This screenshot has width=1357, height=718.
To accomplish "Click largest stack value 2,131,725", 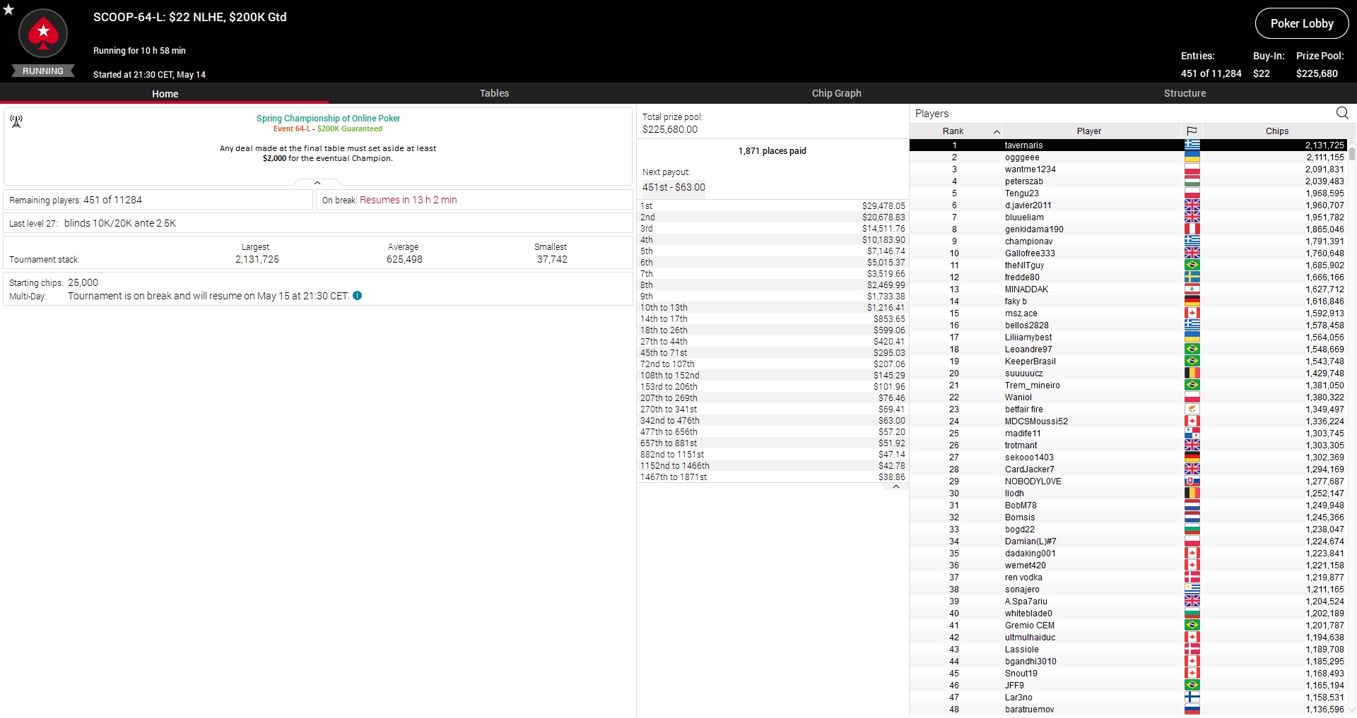I will (257, 259).
